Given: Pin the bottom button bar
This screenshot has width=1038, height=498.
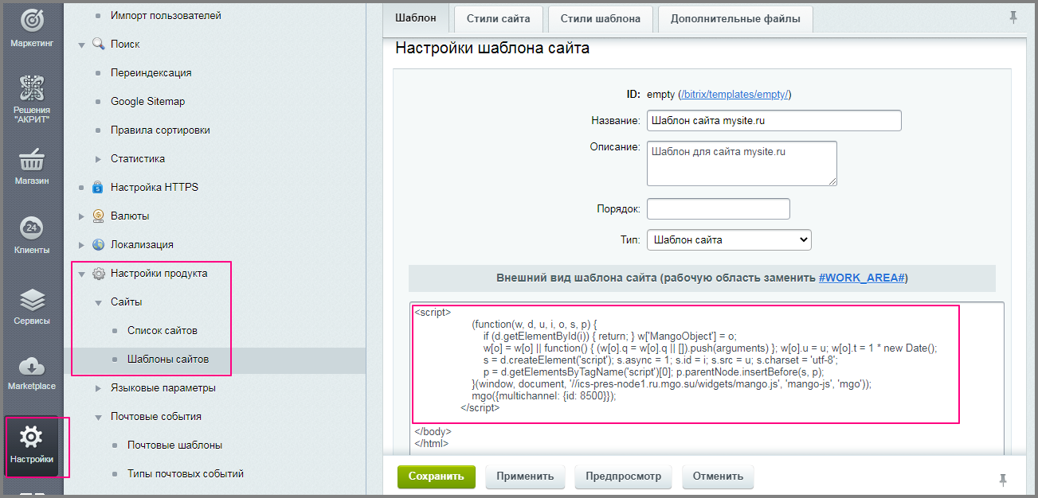Looking at the screenshot, I should tap(1003, 479).
